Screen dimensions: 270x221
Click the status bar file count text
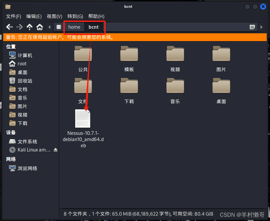point(138,214)
